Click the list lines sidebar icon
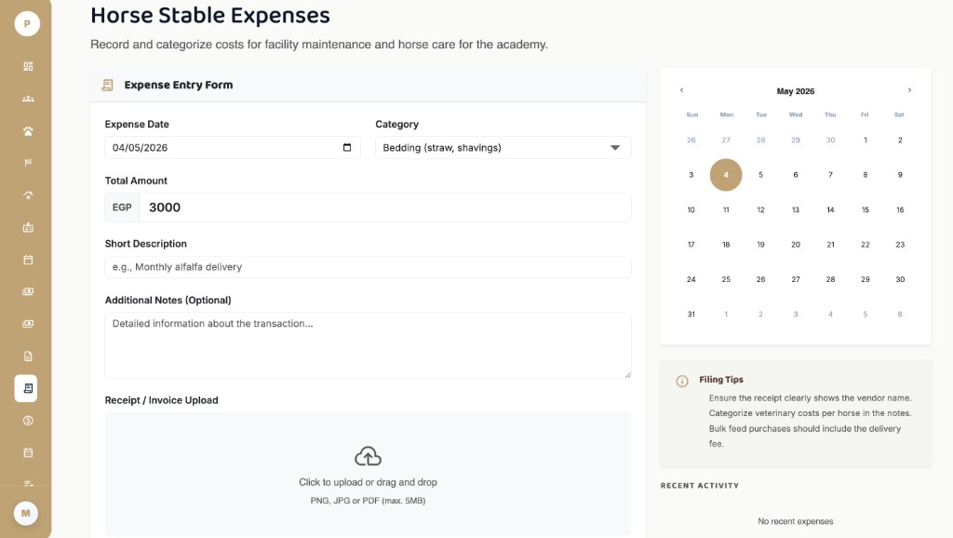This screenshot has width=953, height=538. click(28, 483)
